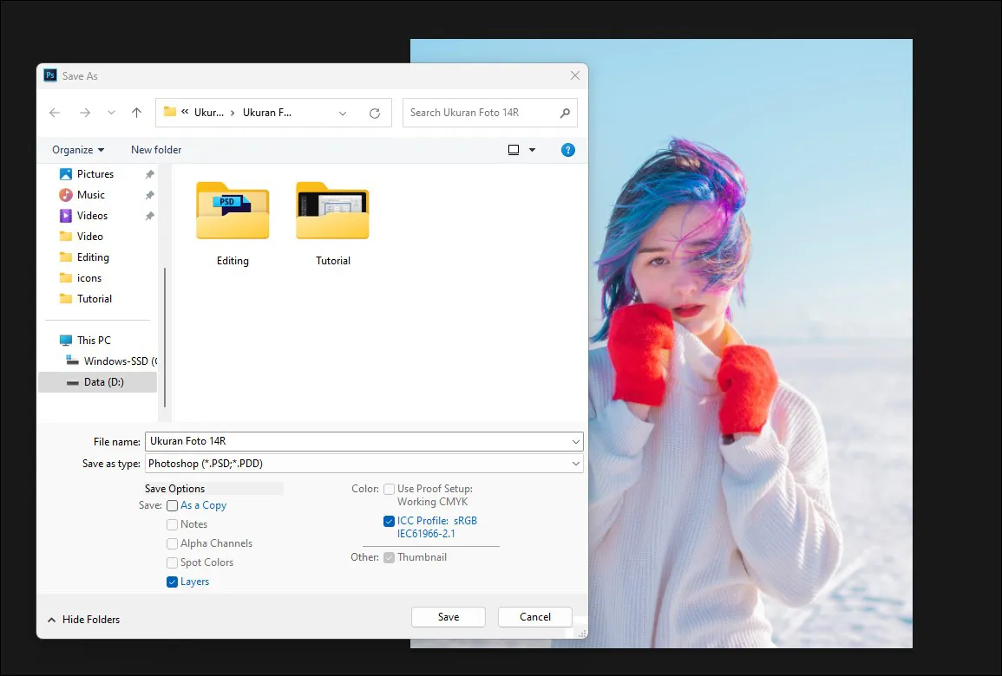This screenshot has width=1002, height=676.
Task: Expand the Save as type dropdown
Action: click(576, 465)
